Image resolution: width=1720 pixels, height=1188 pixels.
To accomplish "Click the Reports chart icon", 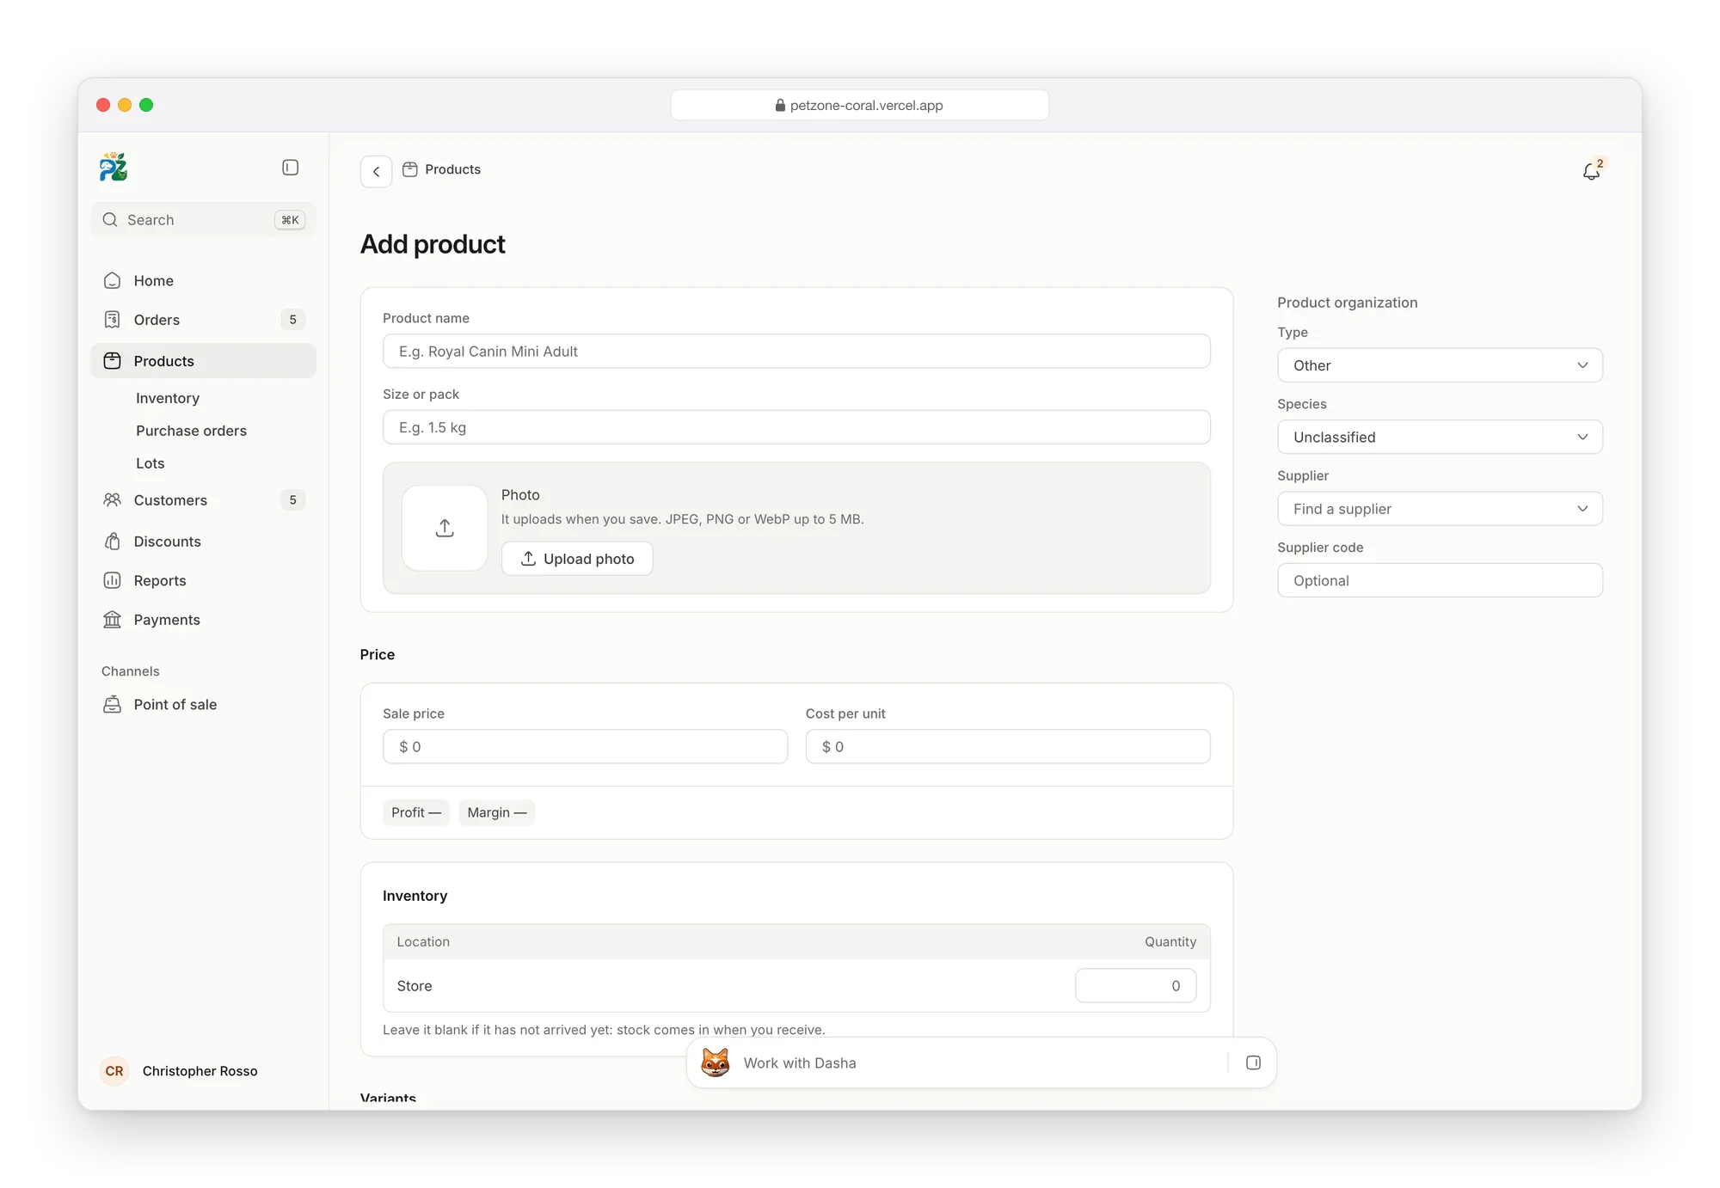I will 112,580.
